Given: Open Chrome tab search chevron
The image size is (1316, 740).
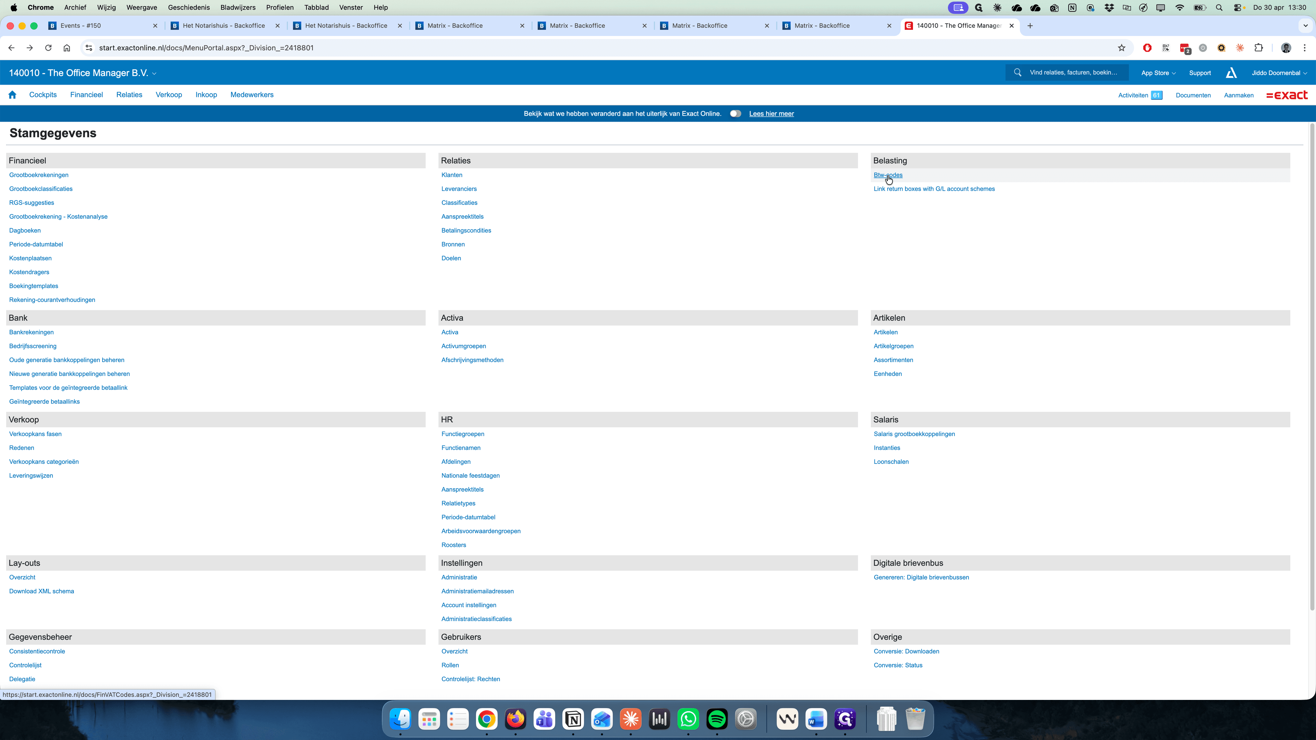Looking at the screenshot, I should coord(1305,26).
